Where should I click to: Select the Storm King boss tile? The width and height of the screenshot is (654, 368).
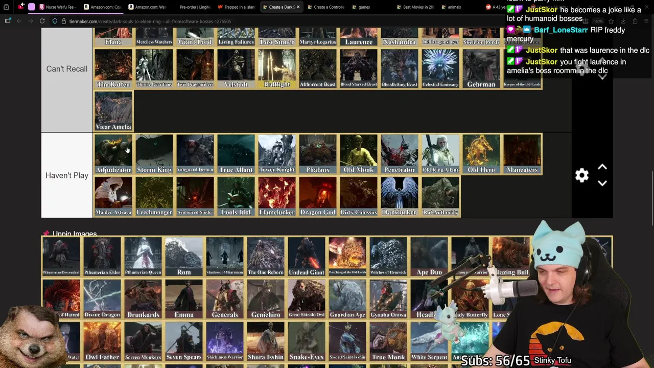(154, 154)
